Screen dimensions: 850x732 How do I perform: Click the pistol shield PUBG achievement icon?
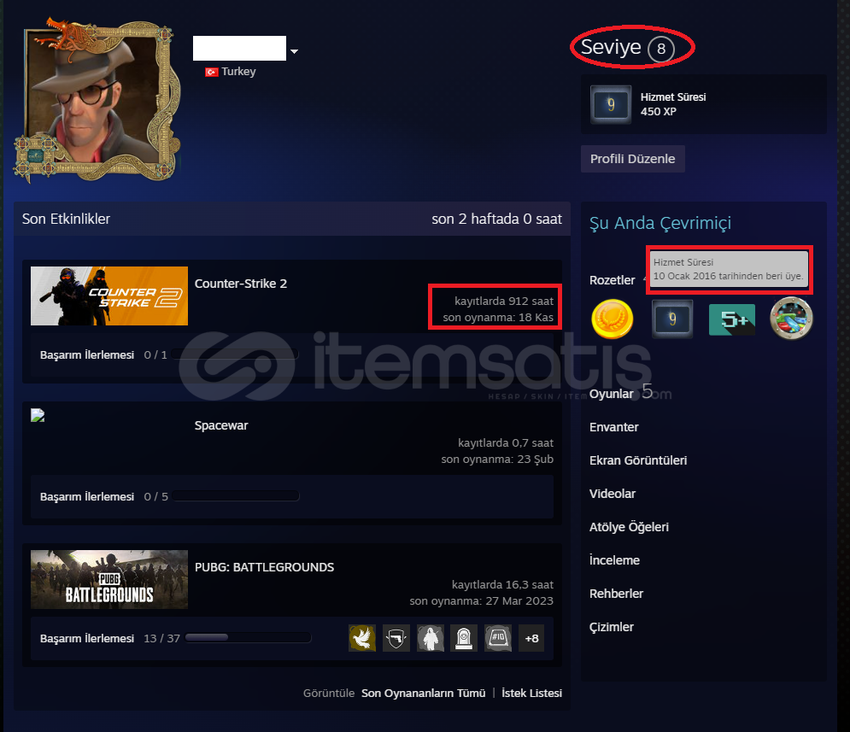(396, 638)
